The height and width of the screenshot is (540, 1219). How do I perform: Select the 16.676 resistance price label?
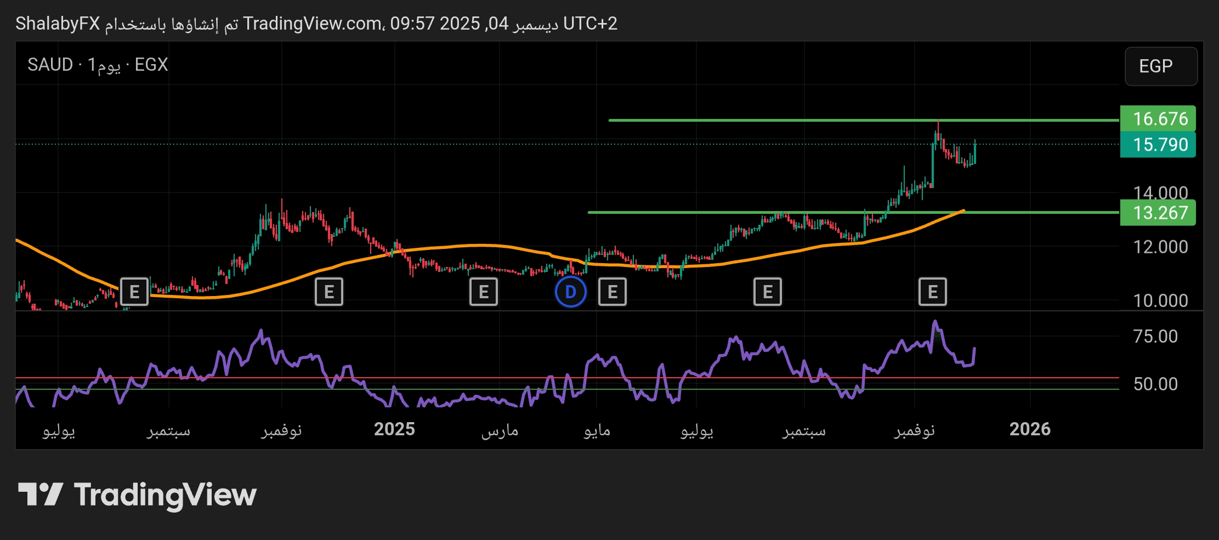[1158, 118]
